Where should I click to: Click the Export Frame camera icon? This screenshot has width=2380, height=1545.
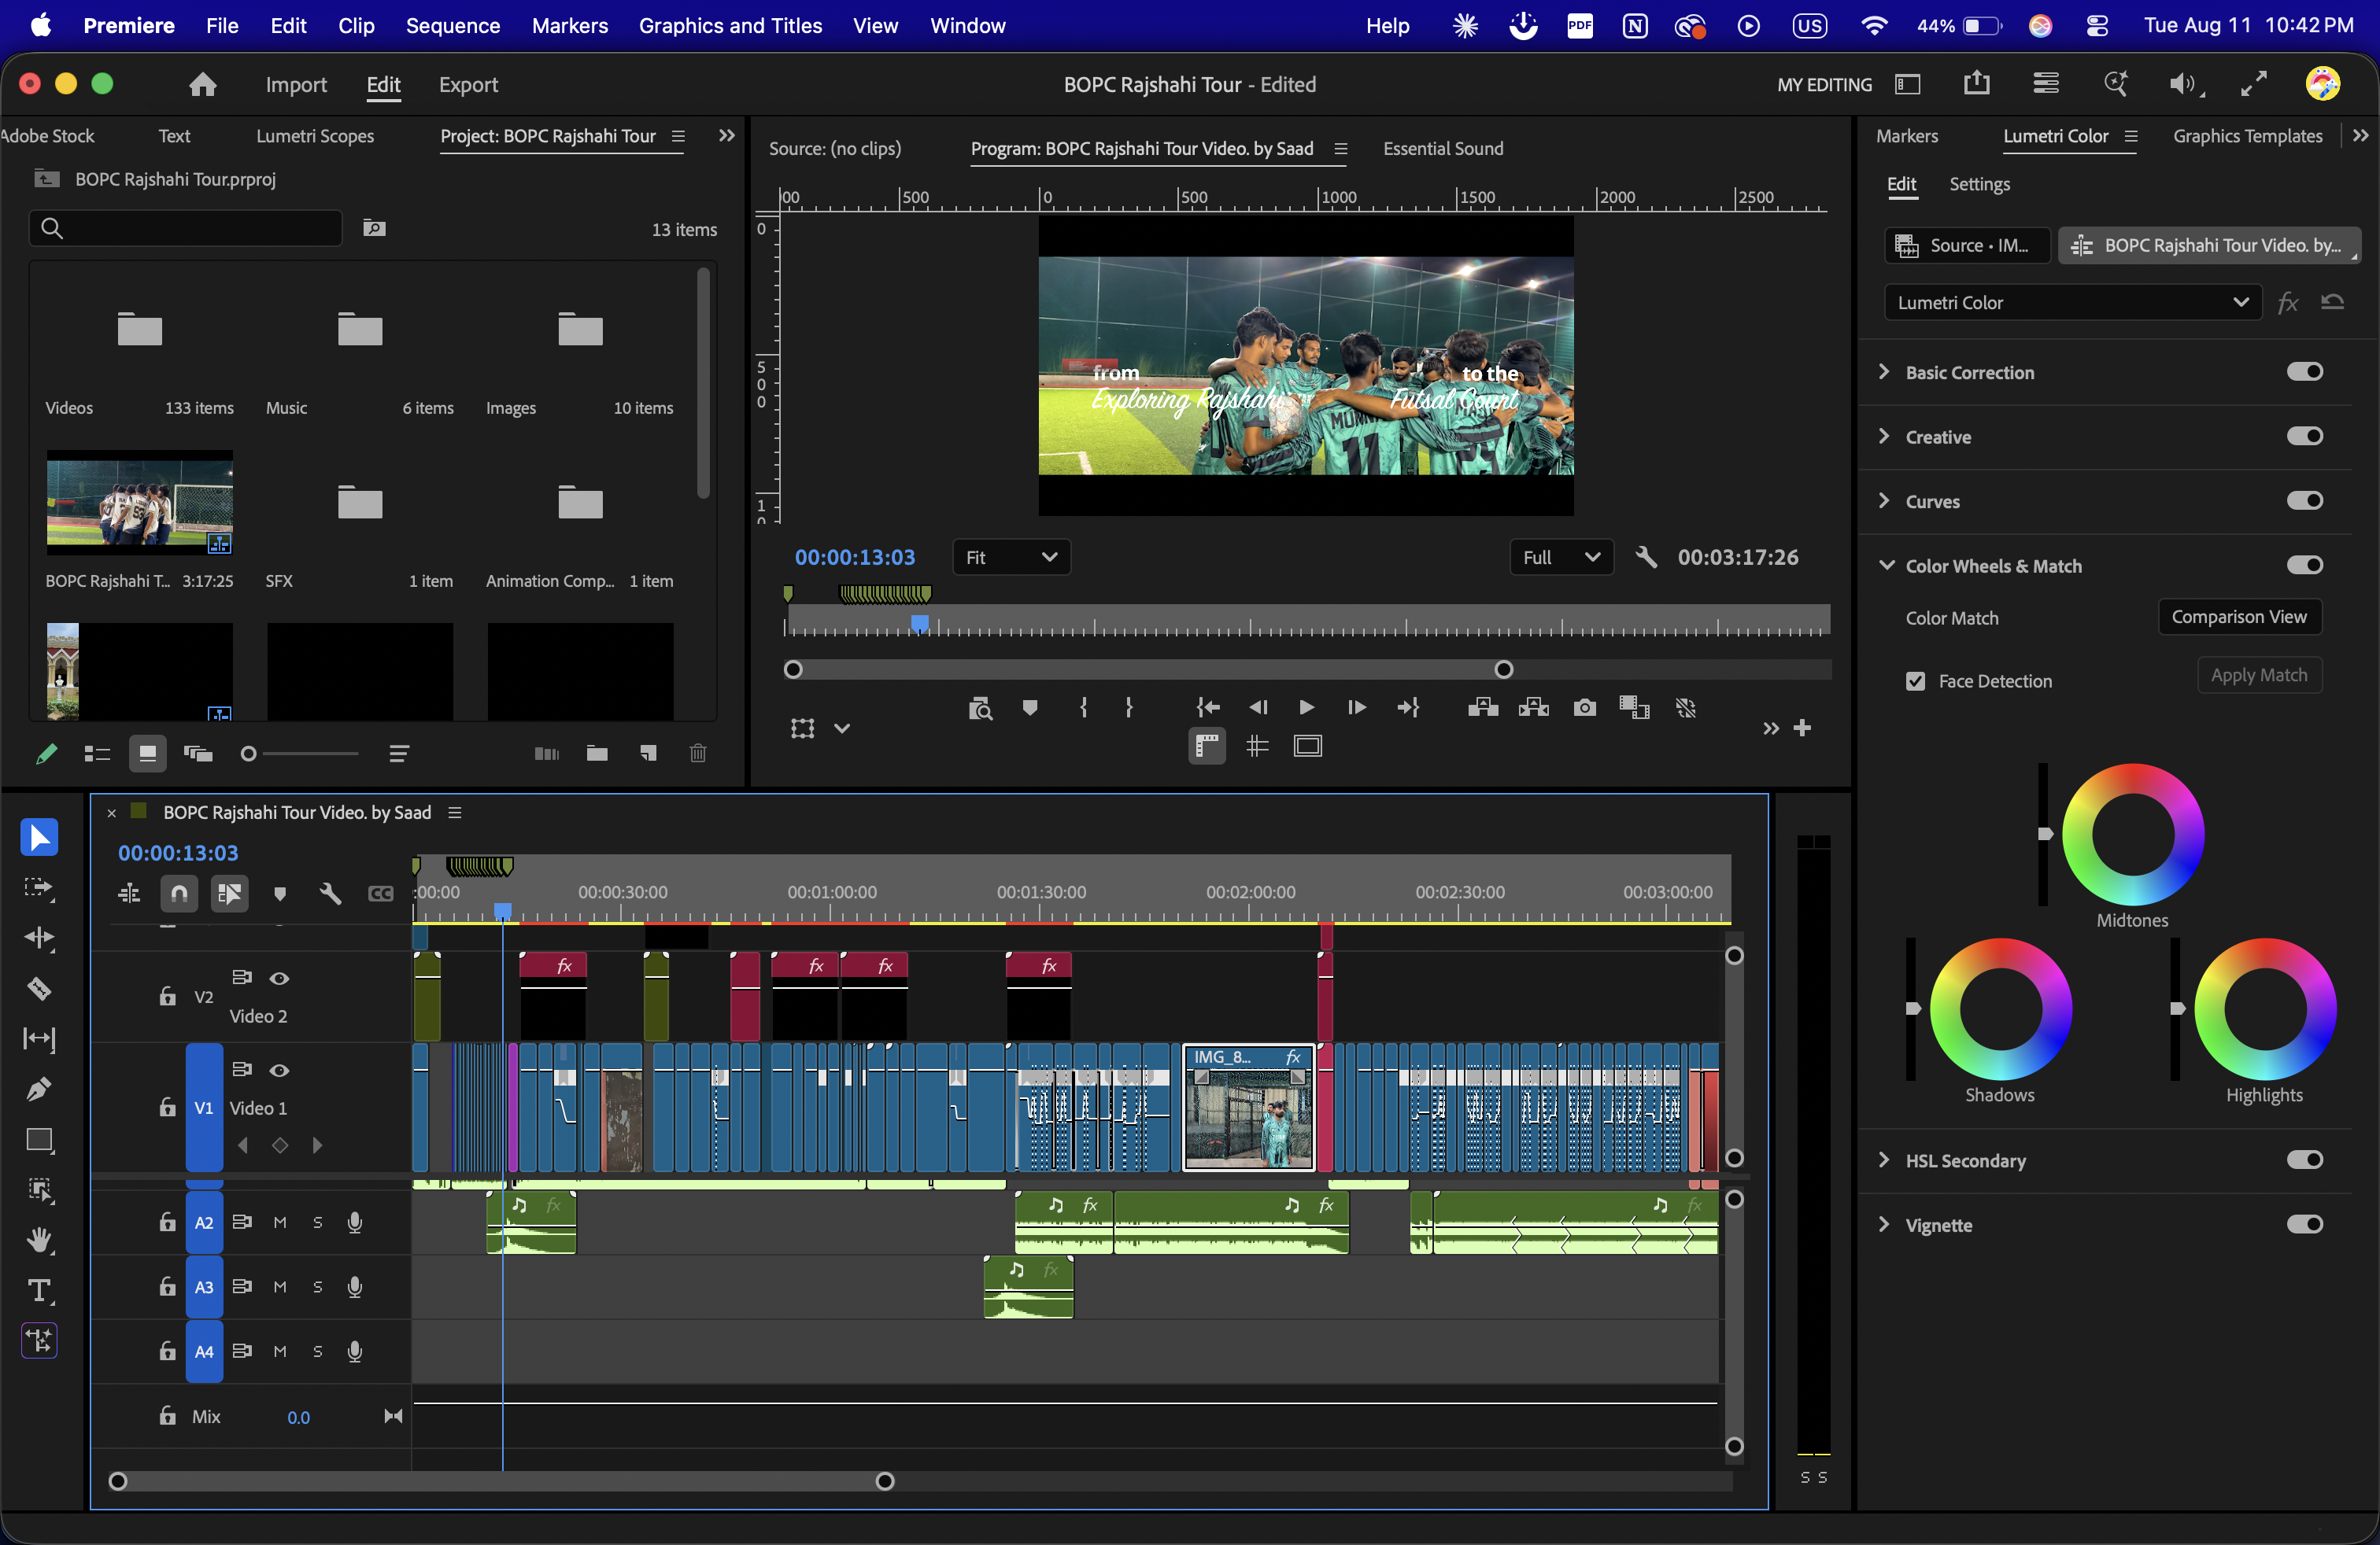[1584, 707]
